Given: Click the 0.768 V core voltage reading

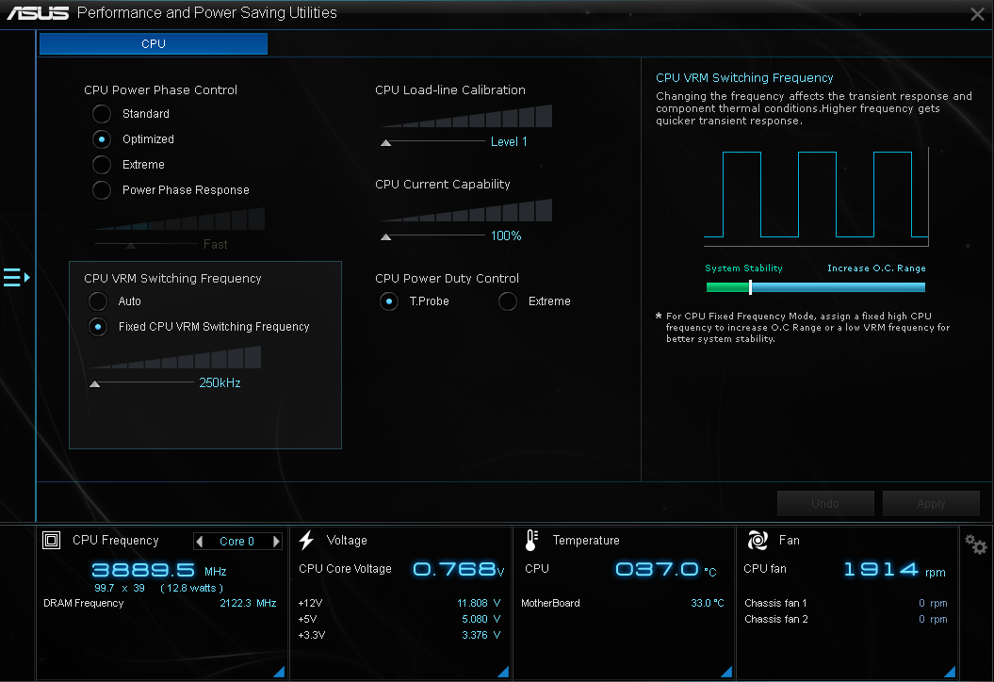Looking at the screenshot, I should pos(458,569).
